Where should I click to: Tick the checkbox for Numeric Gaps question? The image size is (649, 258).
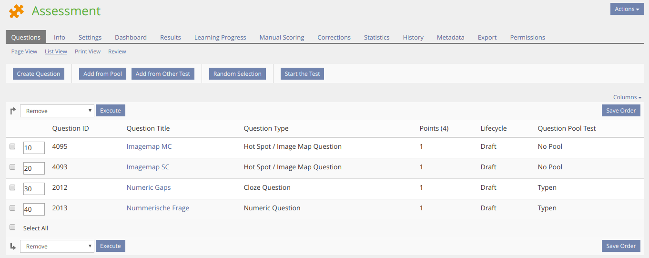pyautogui.click(x=13, y=188)
